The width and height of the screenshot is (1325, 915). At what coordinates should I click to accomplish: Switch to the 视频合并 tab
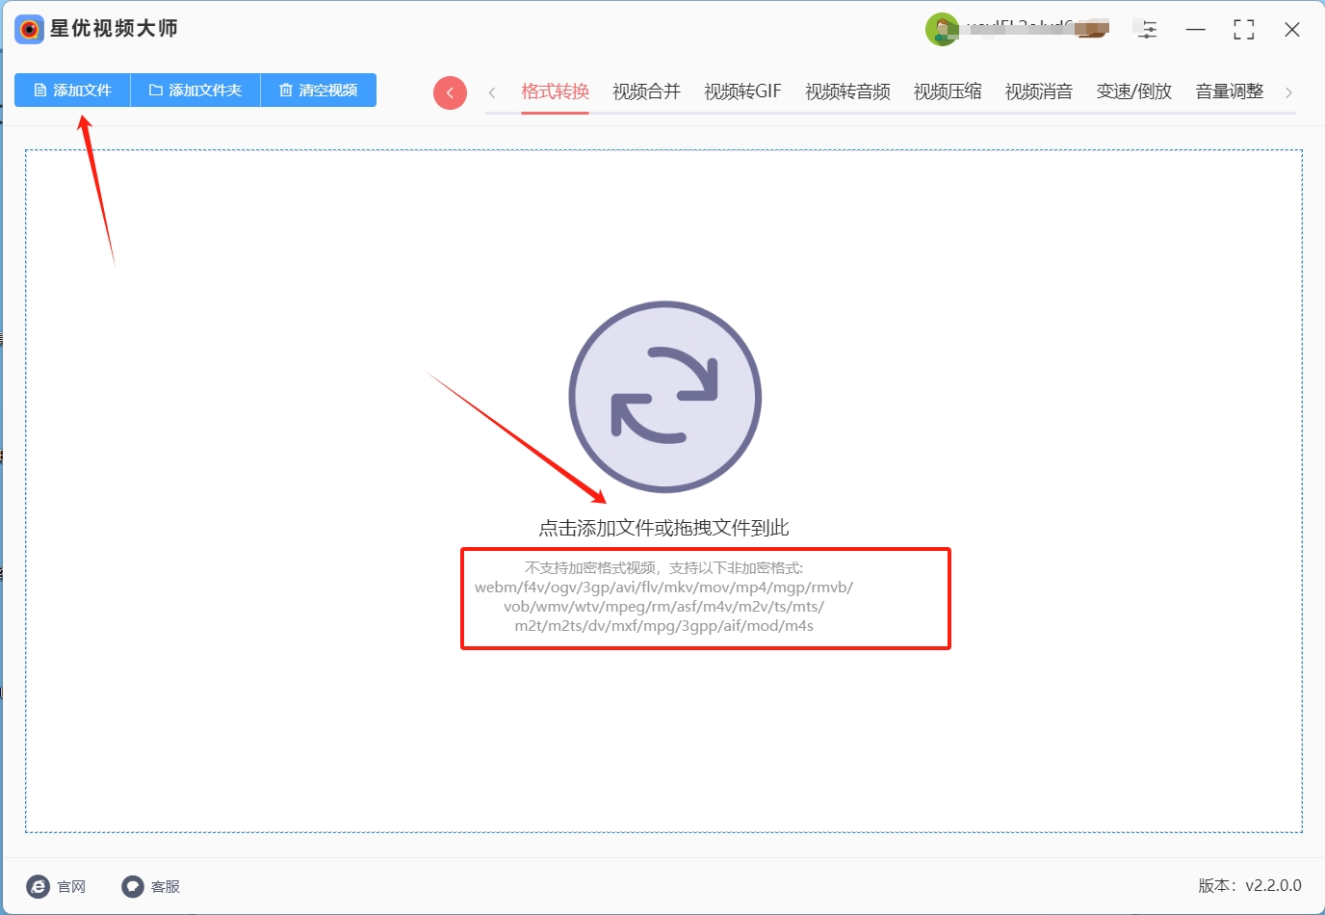tap(646, 91)
